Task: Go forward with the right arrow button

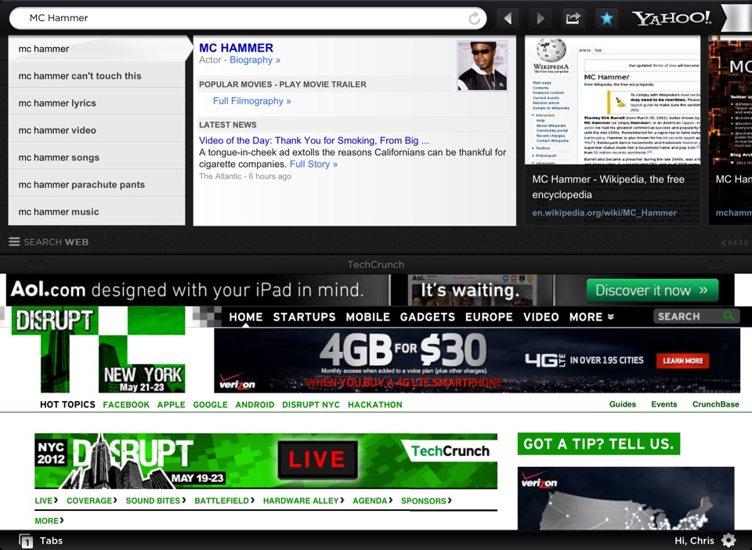Action: pyautogui.click(x=540, y=18)
